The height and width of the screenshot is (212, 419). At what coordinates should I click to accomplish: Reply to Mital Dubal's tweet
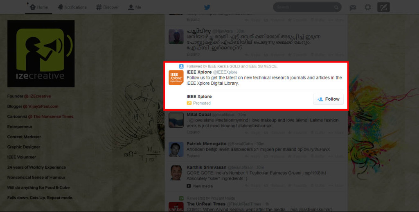(252, 133)
